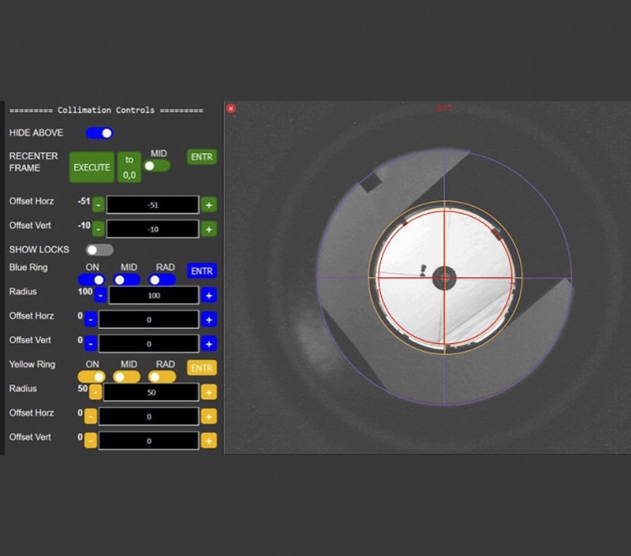Increase the Blue Ring Radius with blue plus
The height and width of the screenshot is (556, 631).
[209, 295]
